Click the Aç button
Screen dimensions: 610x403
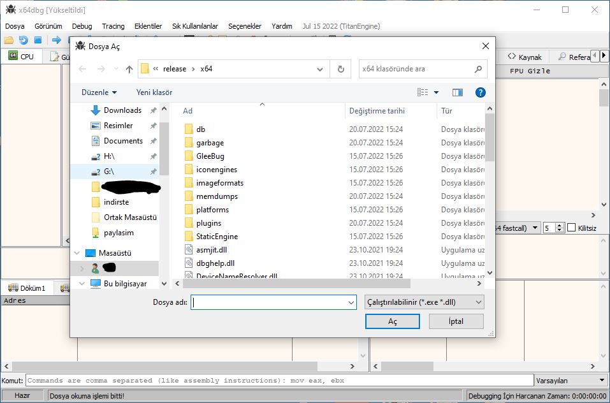click(x=393, y=321)
